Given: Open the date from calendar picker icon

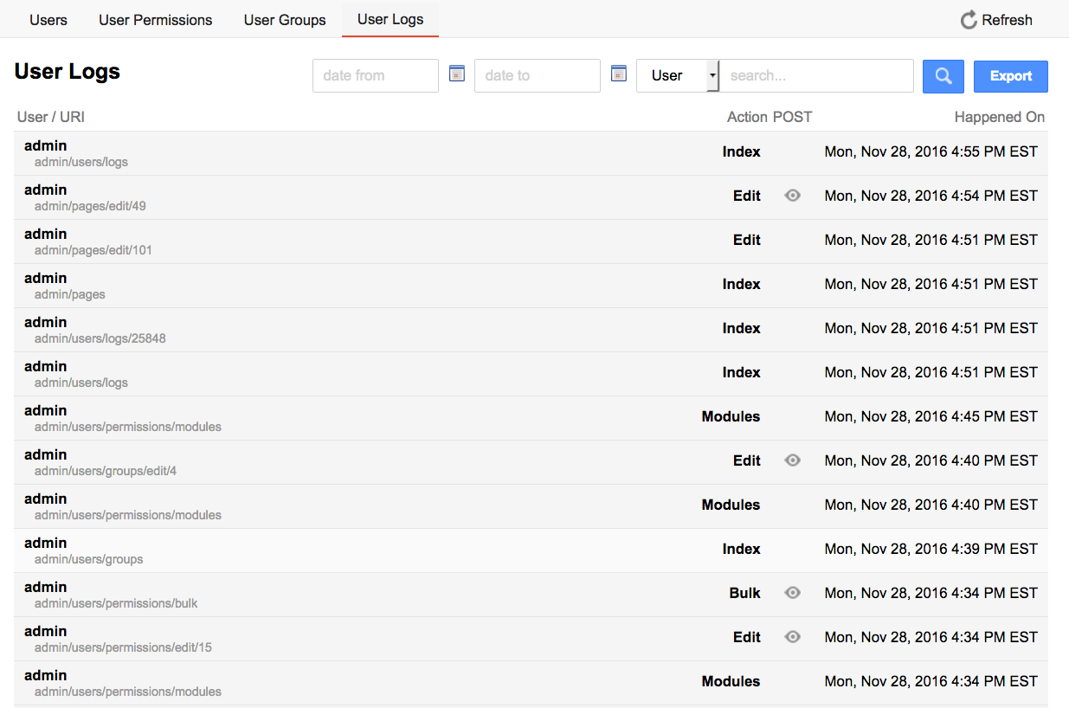Looking at the screenshot, I should (x=457, y=74).
